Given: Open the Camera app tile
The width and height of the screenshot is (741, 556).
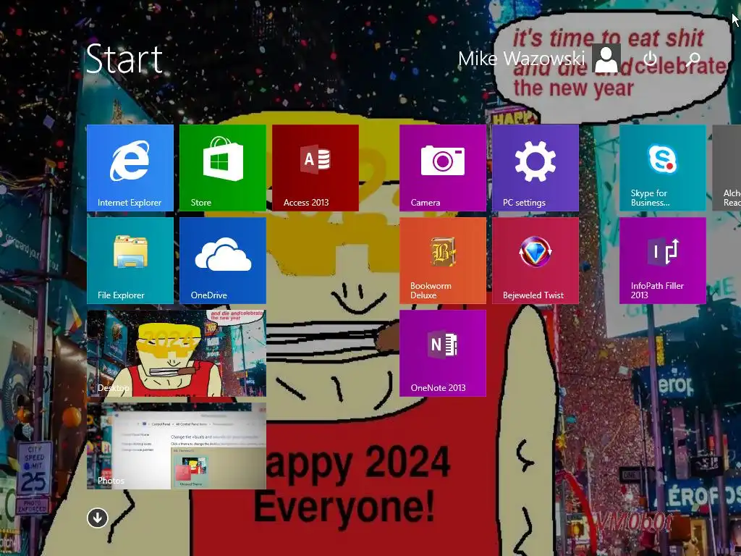Looking at the screenshot, I should [x=443, y=168].
